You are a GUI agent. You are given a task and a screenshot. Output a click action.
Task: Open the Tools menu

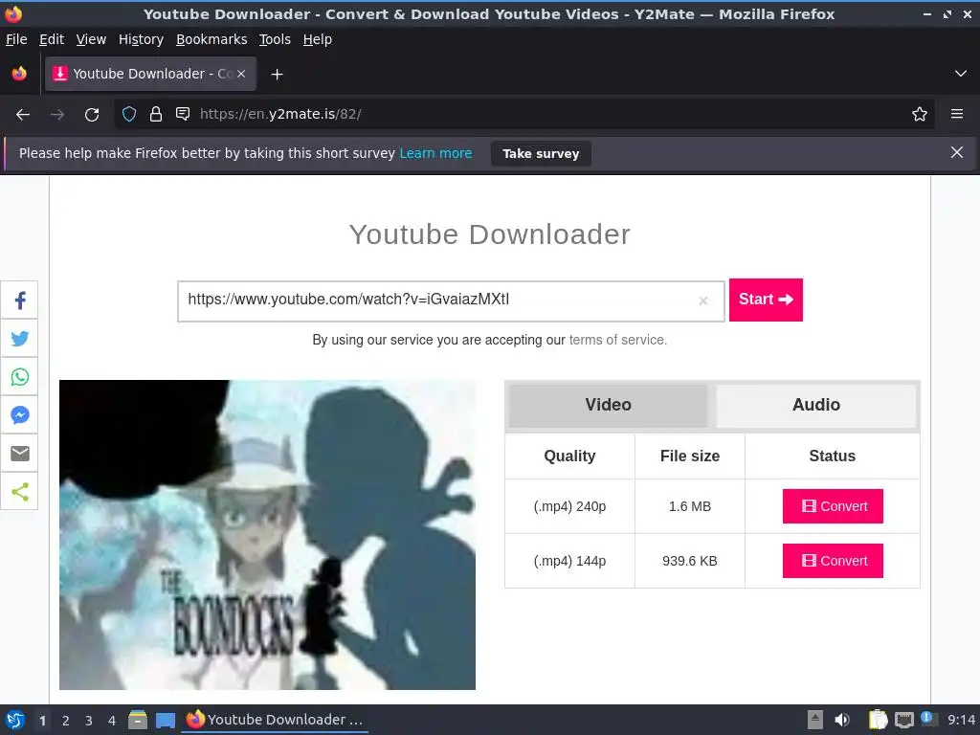point(275,39)
